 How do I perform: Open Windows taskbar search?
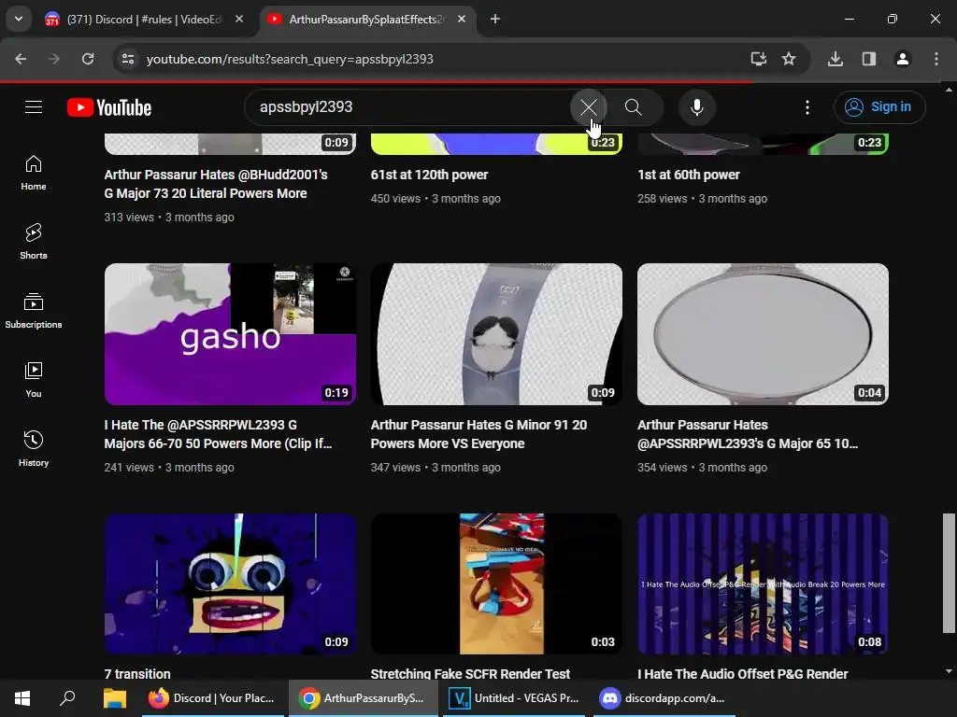coord(67,698)
